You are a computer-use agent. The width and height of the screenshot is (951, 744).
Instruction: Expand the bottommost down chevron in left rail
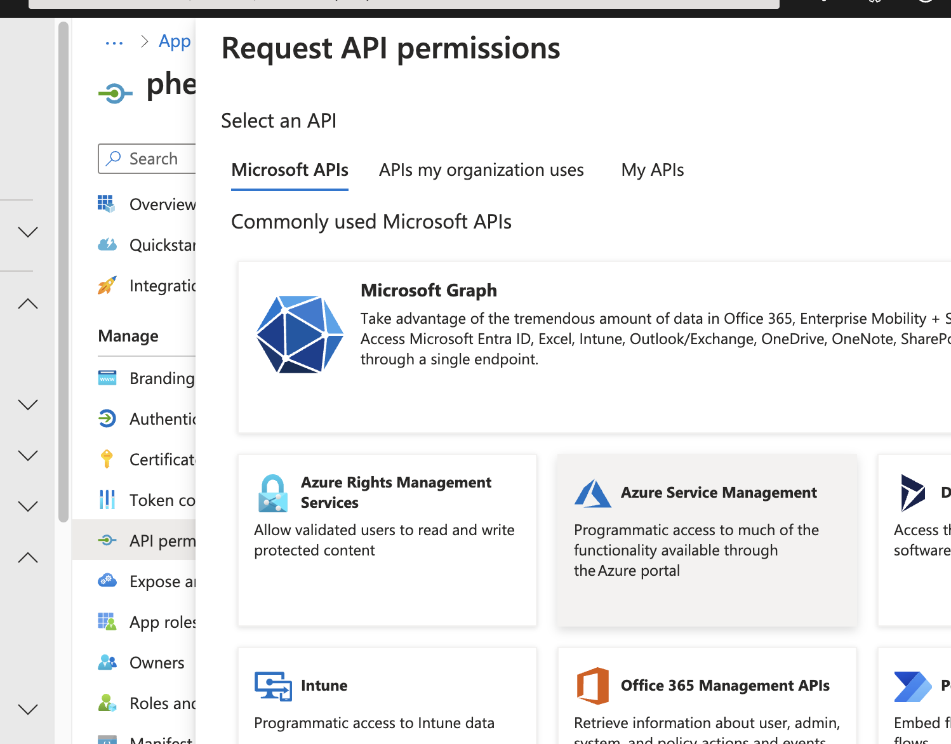point(28,709)
